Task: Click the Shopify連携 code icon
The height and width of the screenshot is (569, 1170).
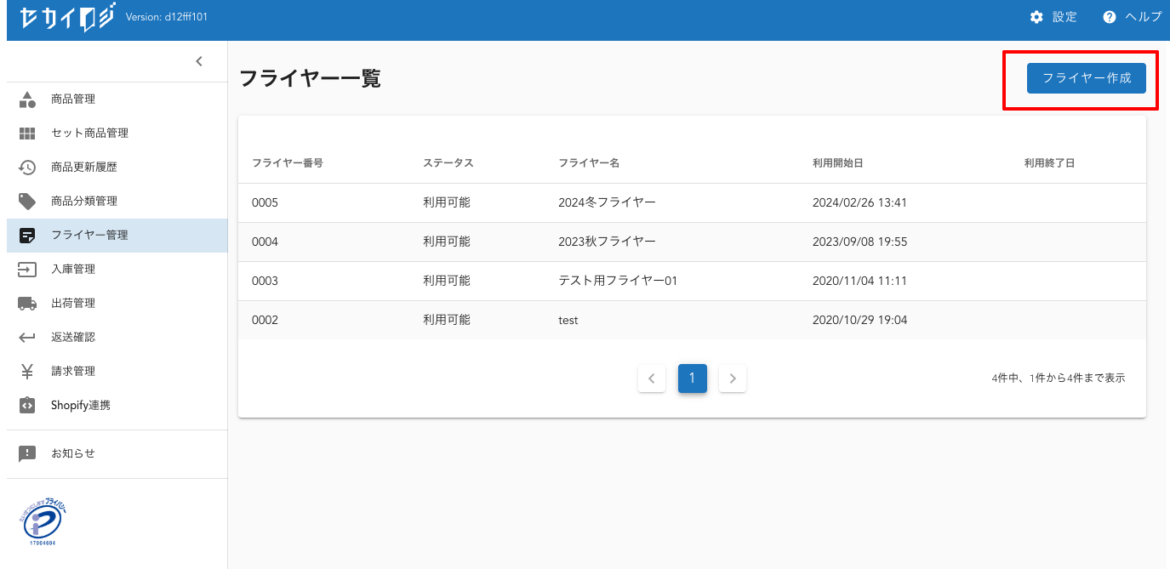Action: 27,406
